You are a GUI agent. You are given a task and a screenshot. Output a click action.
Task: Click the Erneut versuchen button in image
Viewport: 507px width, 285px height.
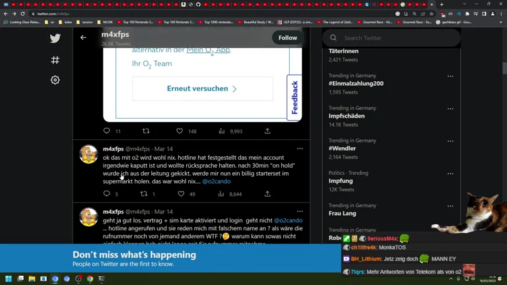tap(203, 88)
